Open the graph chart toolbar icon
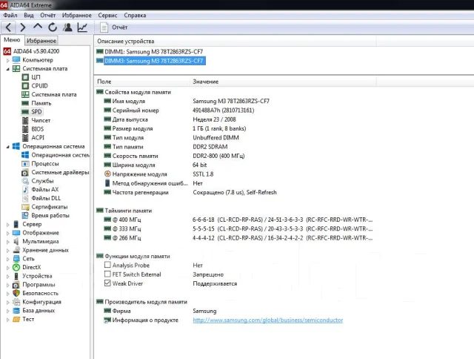This screenshot has width=474, height=359. coord(82,27)
